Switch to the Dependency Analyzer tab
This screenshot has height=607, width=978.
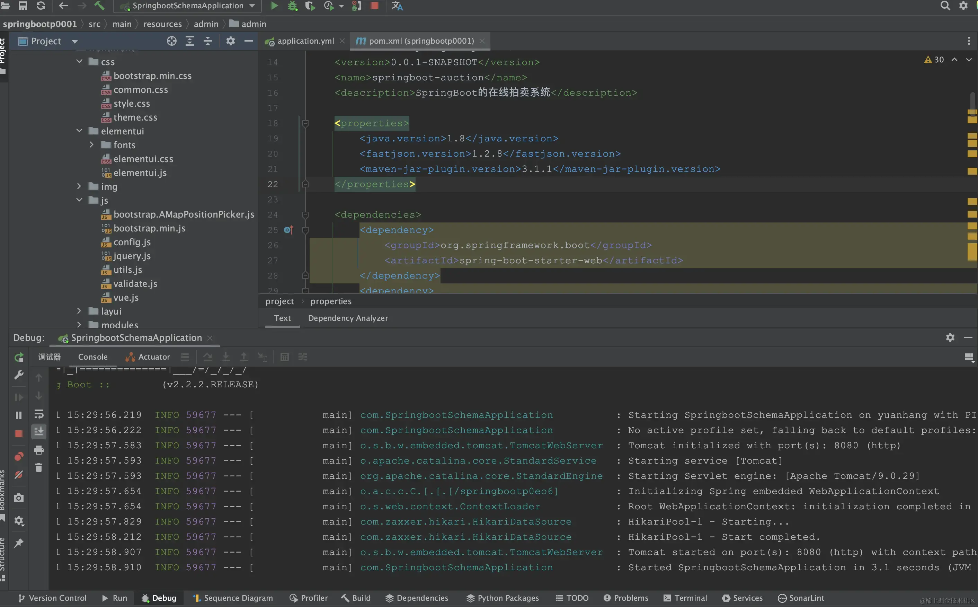[348, 318]
